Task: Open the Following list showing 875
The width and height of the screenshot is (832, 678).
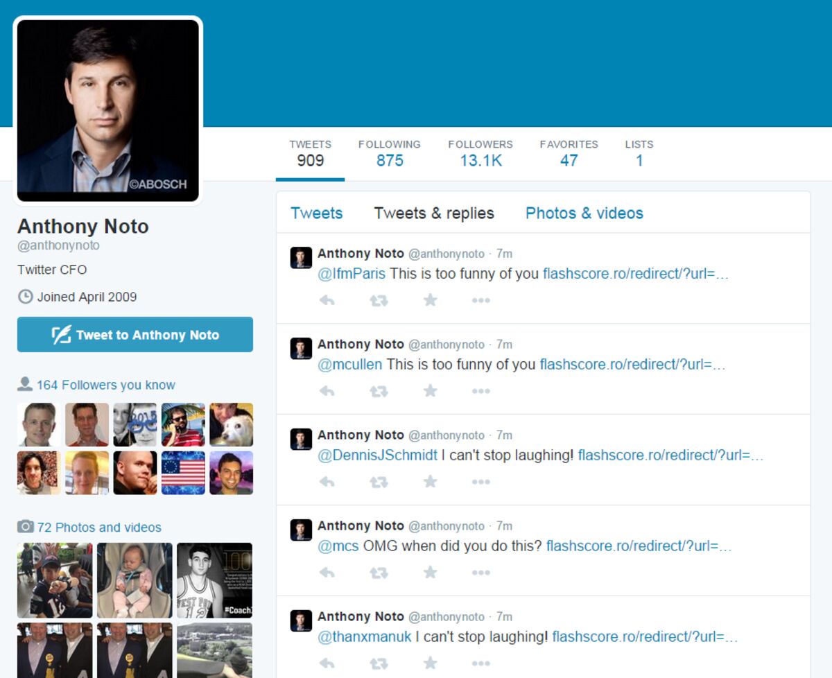Action: [389, 153]
